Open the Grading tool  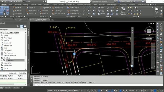31,14
